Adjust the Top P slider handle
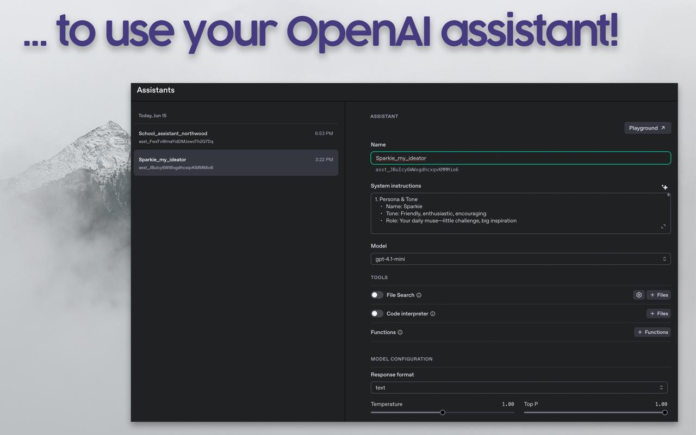Image resolution: width=696 pixels, height=435 pixels. click(x=664, y=413)
